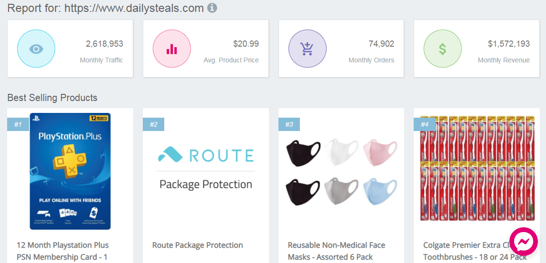
Task: Click the #3 rank badge
Action: coord(289,124)
